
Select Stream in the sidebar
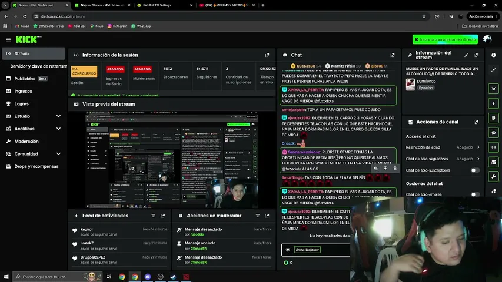point(34,53)
